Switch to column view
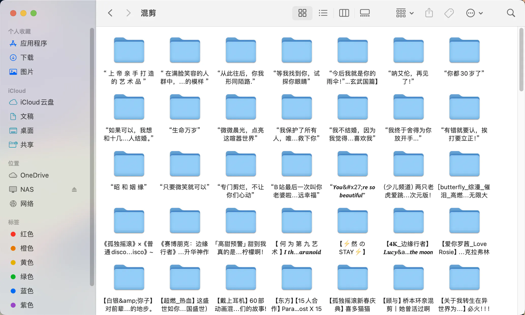 [x=344, y=13]
